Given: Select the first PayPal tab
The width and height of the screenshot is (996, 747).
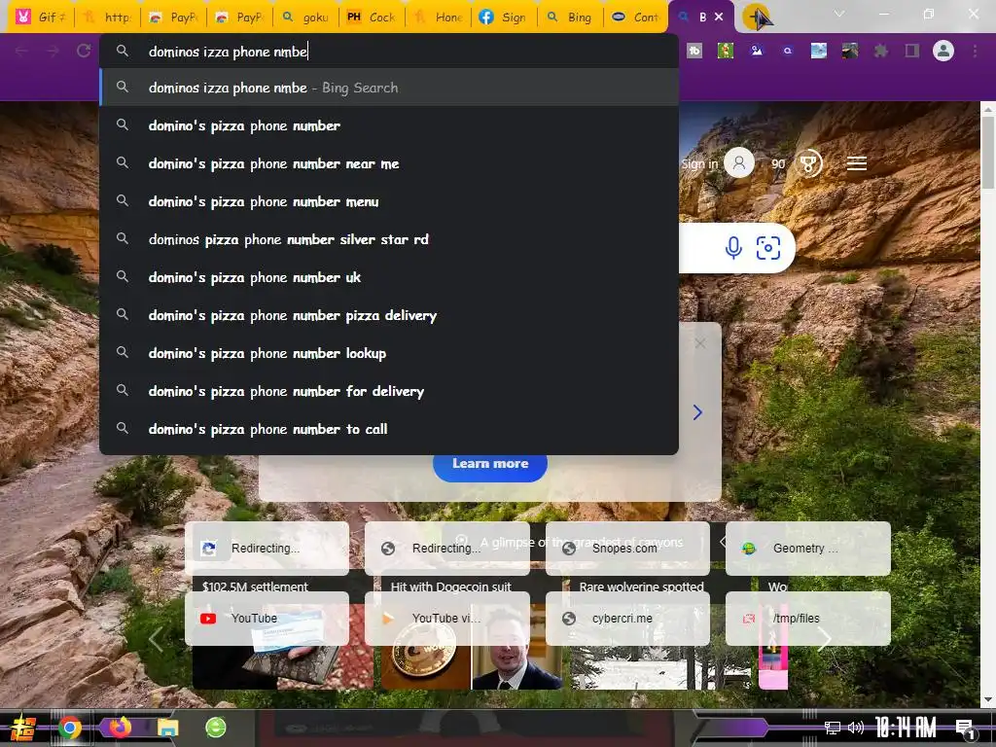Looking at the screenshot, I should pyautogui.click(x=173, y=18).
